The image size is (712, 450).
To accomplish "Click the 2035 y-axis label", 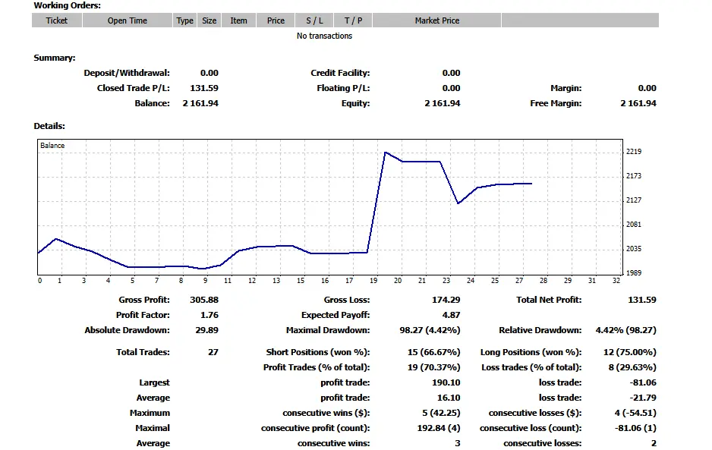I will point(634,248).
